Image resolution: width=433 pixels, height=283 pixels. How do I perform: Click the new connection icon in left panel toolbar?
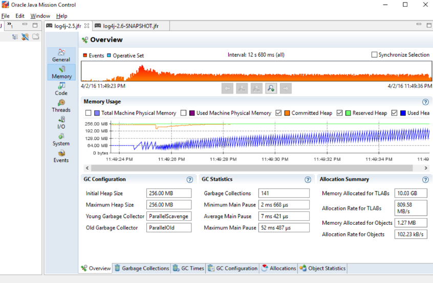coord(36,37)
